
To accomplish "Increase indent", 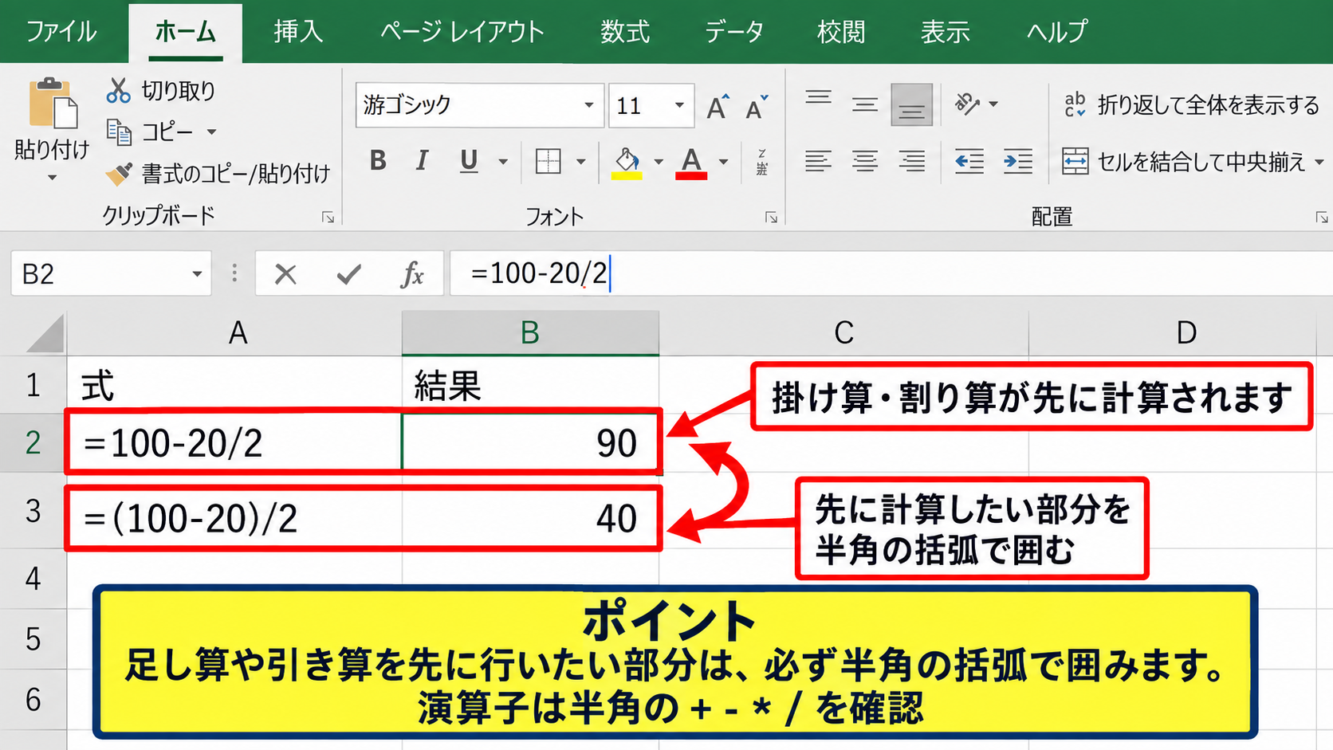I will pos(1018,162).
